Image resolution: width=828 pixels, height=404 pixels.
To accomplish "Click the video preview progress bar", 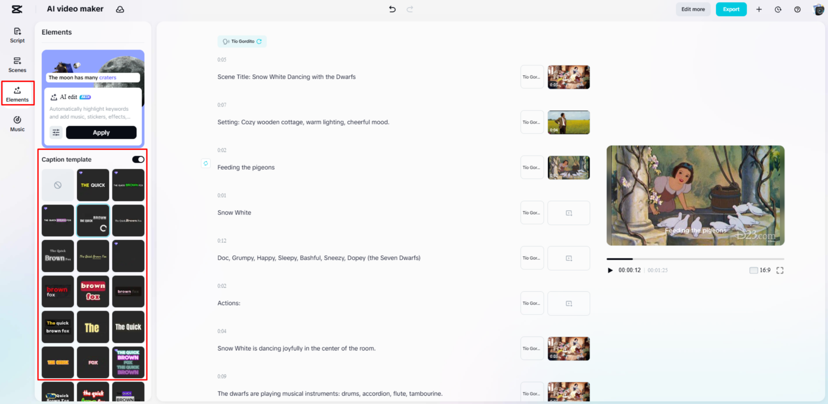I will [695, 259].
